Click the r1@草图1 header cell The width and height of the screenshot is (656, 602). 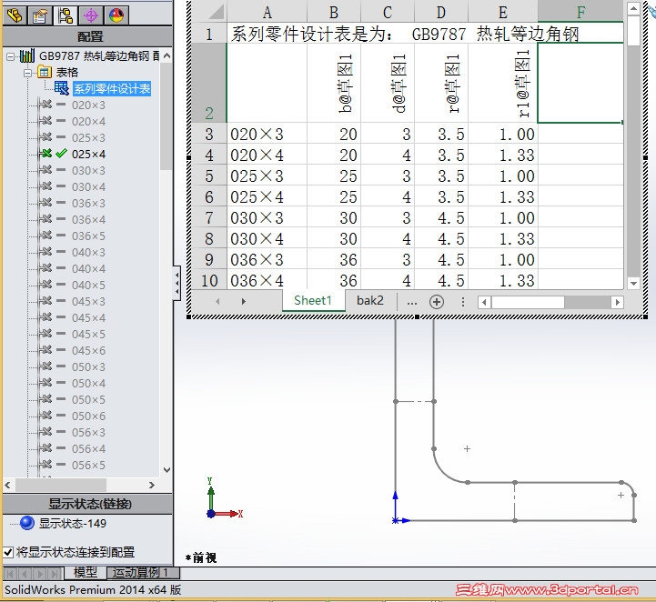[x=502, y=83]
